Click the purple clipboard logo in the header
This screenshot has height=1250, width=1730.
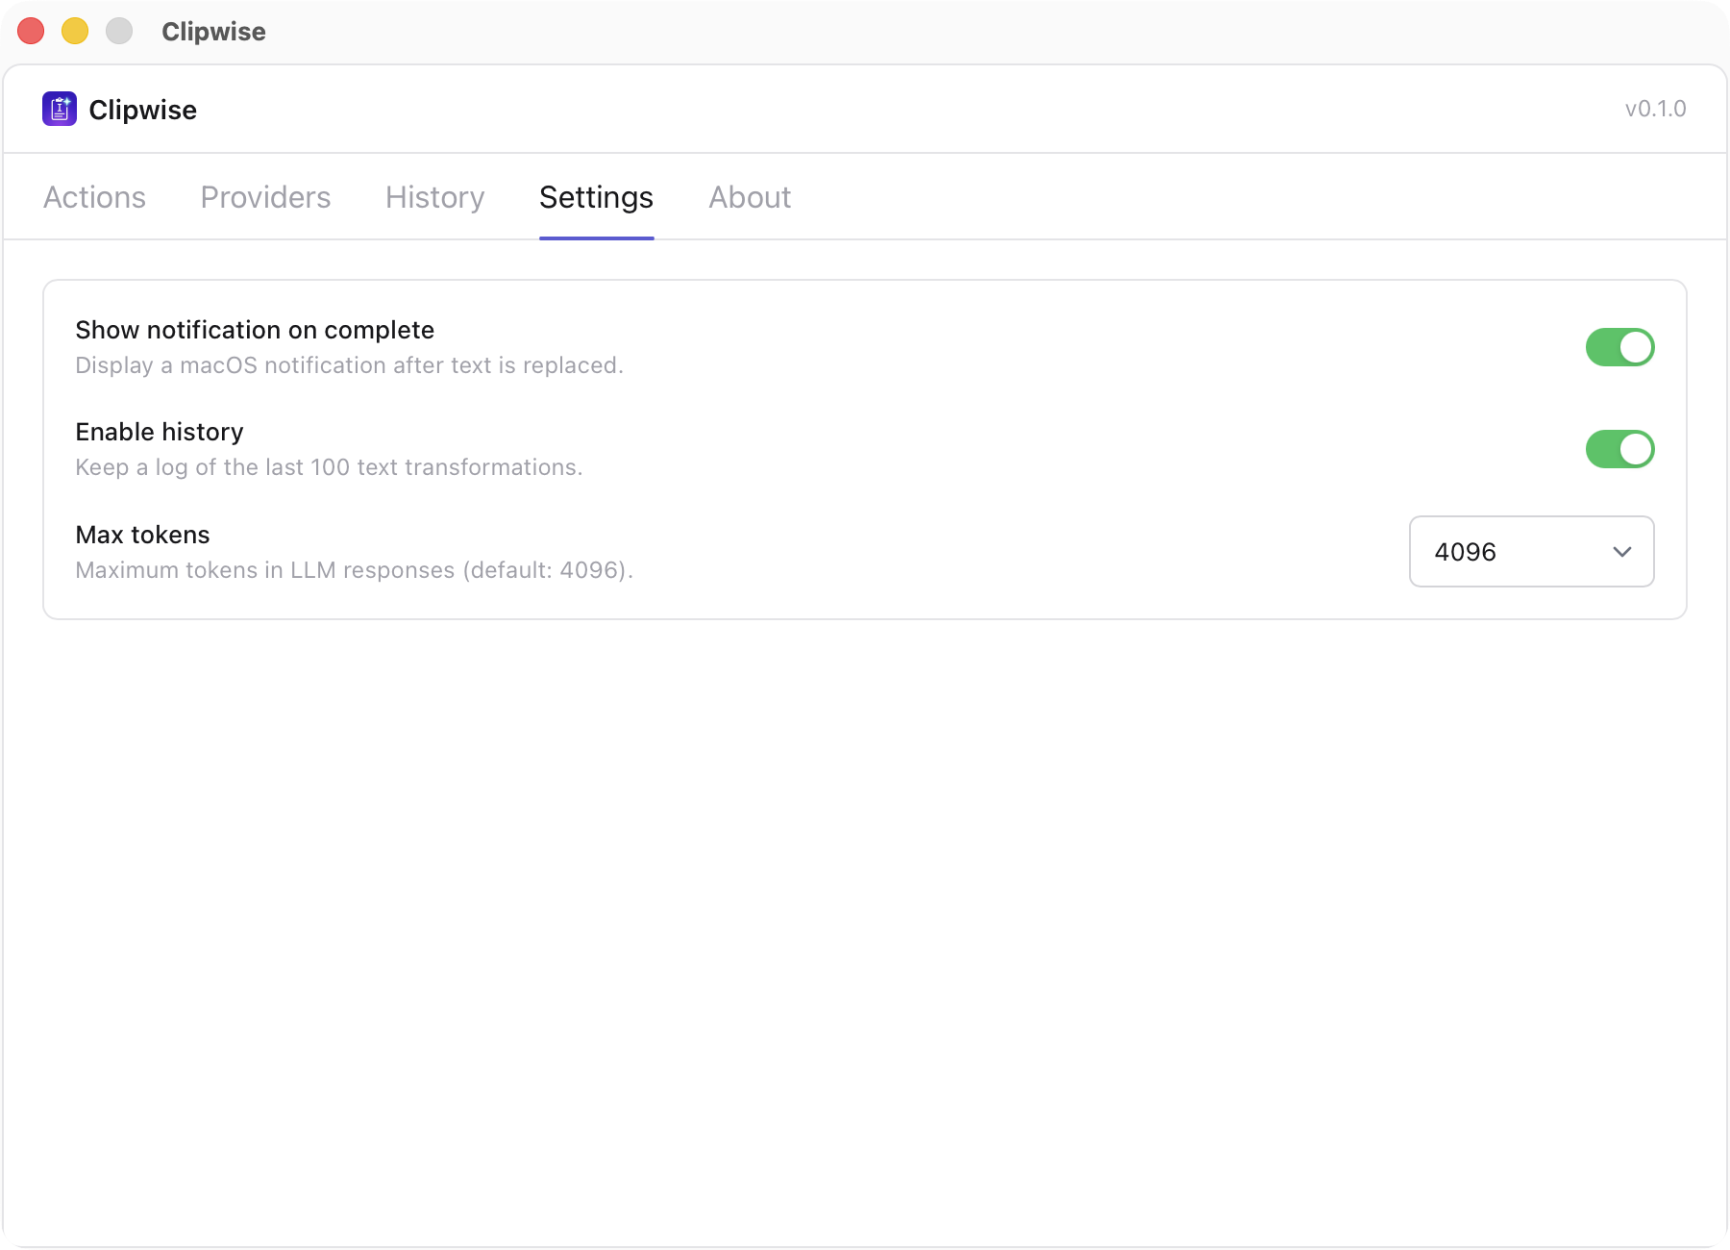(59, 109)
